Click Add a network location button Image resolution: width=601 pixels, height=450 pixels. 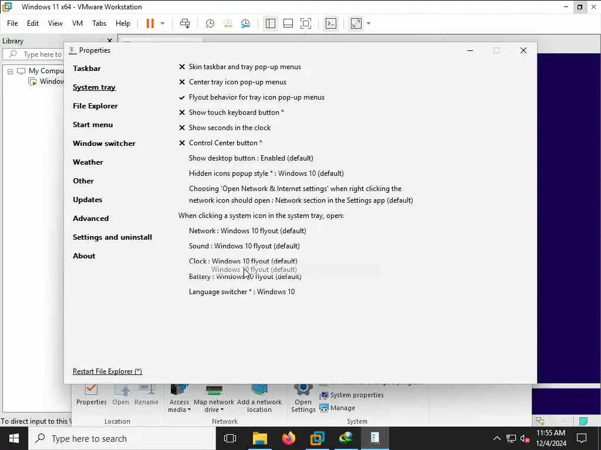coord(259,398)
